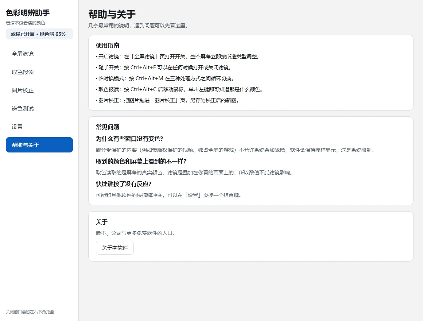
Task: Click the 帮助与关于 page heading
Action: [x=112, y=14]
